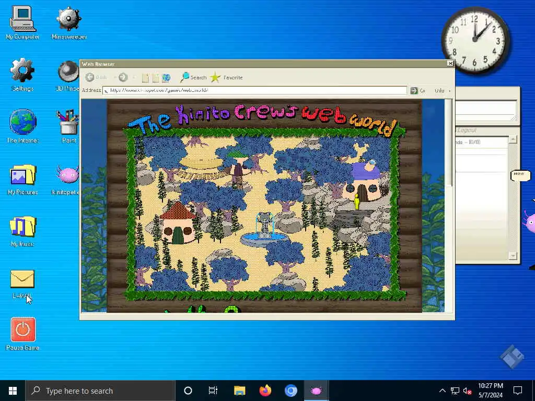The width and height of the screenshot is (535, 401).
Task: Click the Cortana circle on taskbar
Action: (x=188, y=391)
